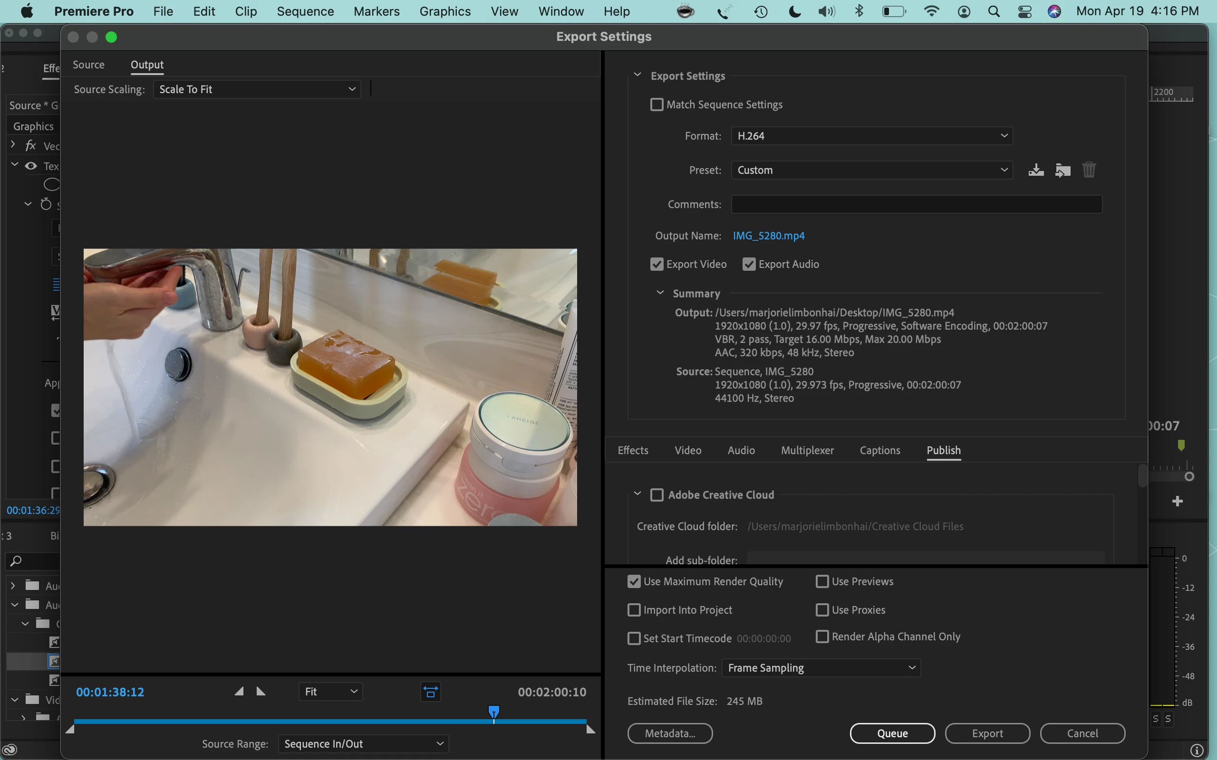
Task: Click the Set Out Point triangle icon
Action: [261, 692]
